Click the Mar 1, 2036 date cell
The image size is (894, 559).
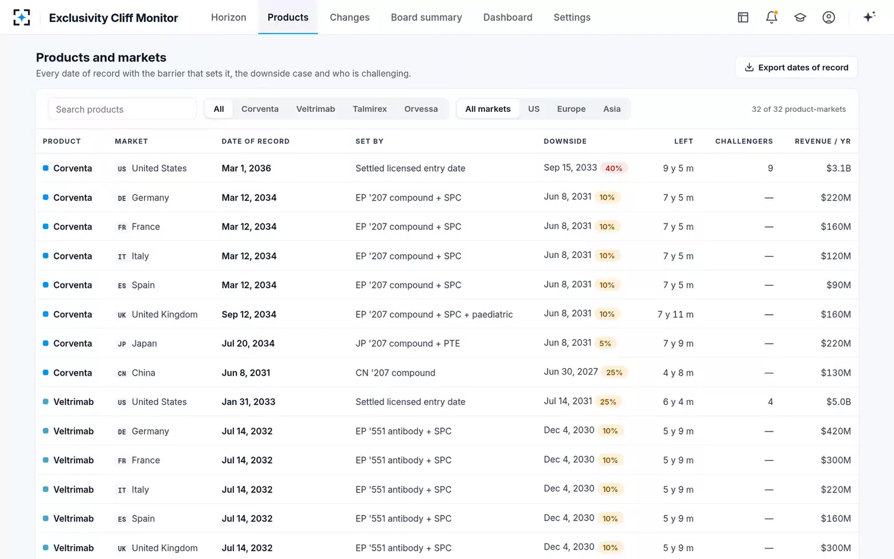coord(246,168)
